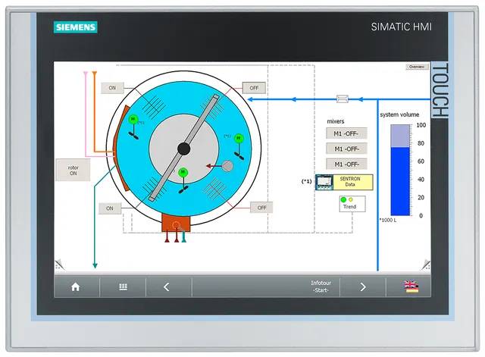Click the orange drain unit below tank
The height and width of the screenshot is (357, 485).
coord(176,224)
